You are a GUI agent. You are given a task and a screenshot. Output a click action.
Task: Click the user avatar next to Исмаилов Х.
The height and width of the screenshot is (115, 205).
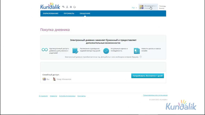[142, 7]
